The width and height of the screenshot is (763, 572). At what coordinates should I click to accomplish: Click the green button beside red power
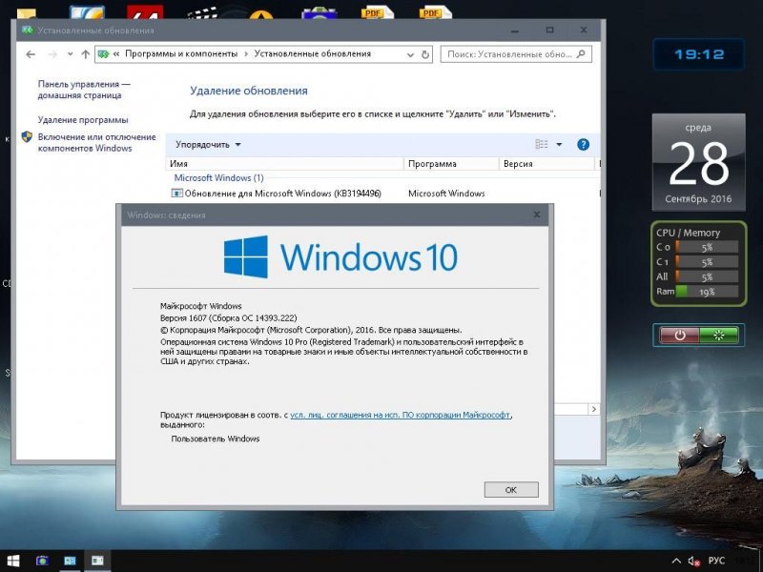click(x=719, y=336)
